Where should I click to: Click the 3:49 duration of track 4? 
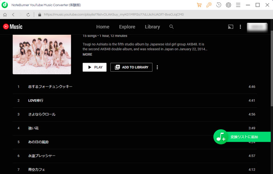pos(252,128)
